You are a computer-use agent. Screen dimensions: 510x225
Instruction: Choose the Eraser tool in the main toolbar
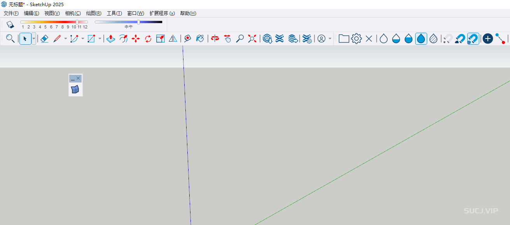click(x=44, y=39)
